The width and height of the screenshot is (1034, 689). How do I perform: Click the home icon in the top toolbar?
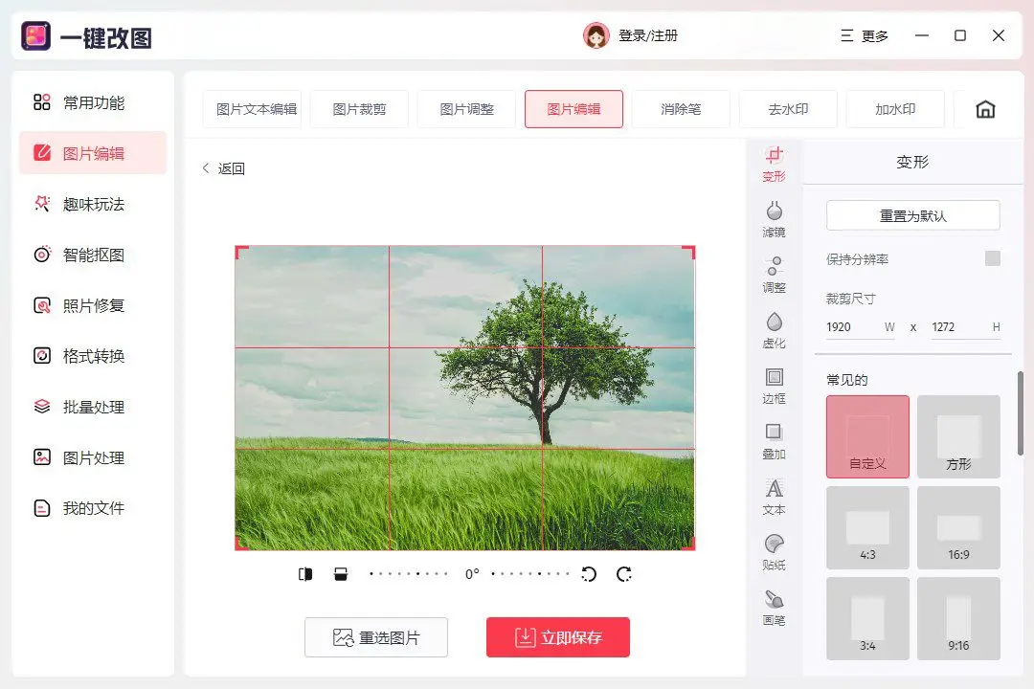985,109
